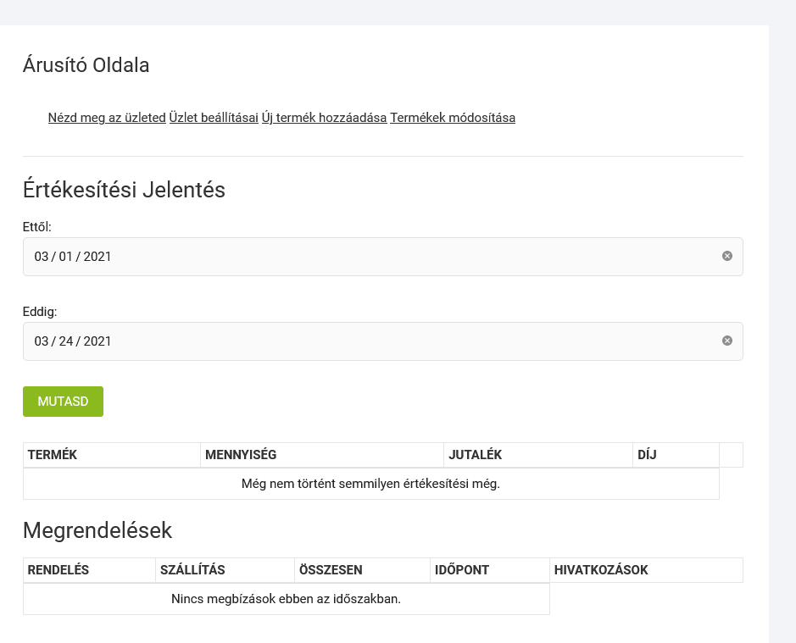
Task: Click Új termék hozzáadása link
Action: tap(324, 118)
